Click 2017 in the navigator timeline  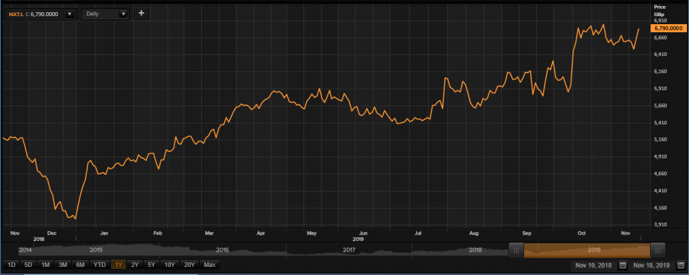(x=349, y=249)
